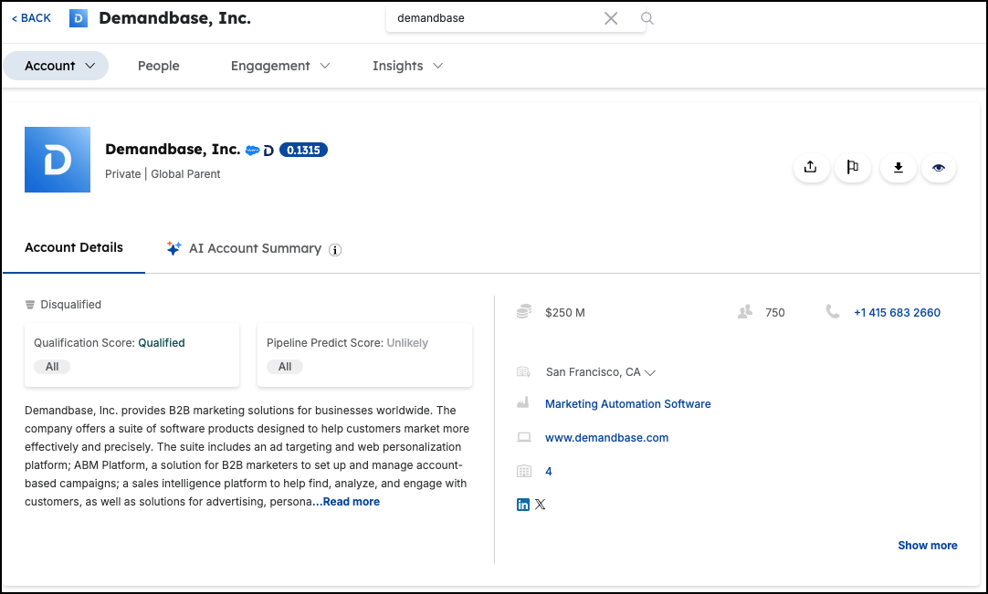Click the share/upload icon button
Viewport: 988px width, 594px height.
click(811, 168)
